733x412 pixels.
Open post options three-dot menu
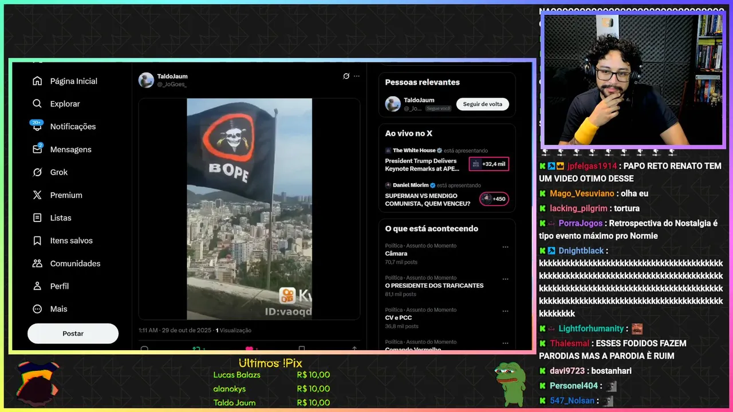tap(357, 76)
